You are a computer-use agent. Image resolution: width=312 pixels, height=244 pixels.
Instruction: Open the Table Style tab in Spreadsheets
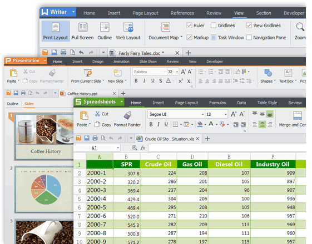click(267, 103)
